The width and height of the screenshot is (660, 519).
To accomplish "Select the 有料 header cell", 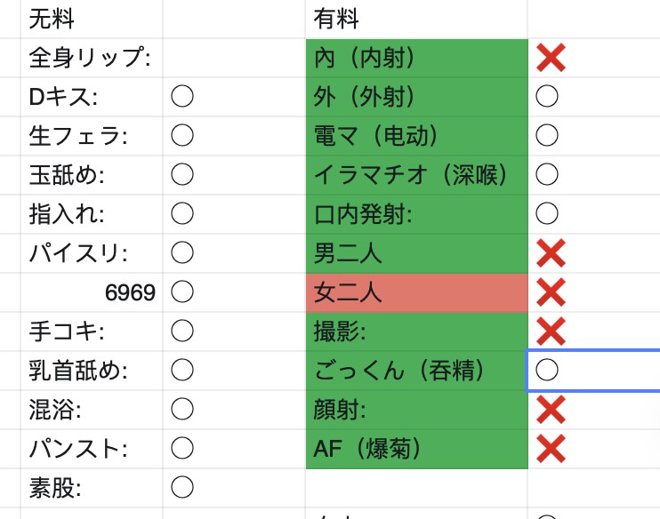I will pos(416,19).
